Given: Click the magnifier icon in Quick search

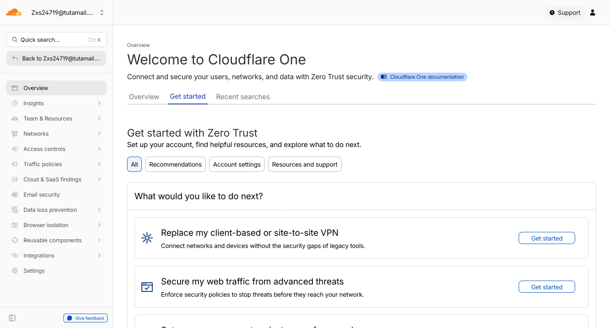Looking at the screenshot, I should (15, 40).
